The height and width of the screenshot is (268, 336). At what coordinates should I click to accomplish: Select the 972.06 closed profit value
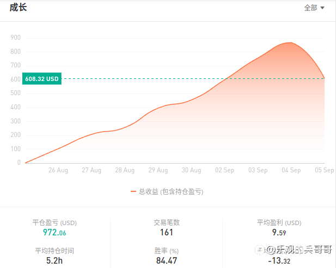pos(54,232)
